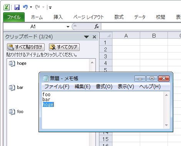Screen dimensions: 181x146
Task: Switch to the ホーム ribbon tab
Action: [37, 17]
